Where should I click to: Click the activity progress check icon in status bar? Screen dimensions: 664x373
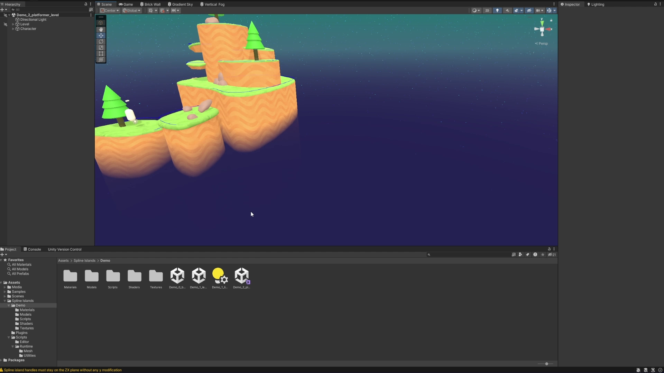click(660, 370)
